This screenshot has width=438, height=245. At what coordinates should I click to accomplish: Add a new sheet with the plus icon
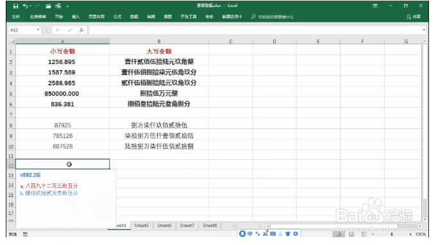pos(235,226)
